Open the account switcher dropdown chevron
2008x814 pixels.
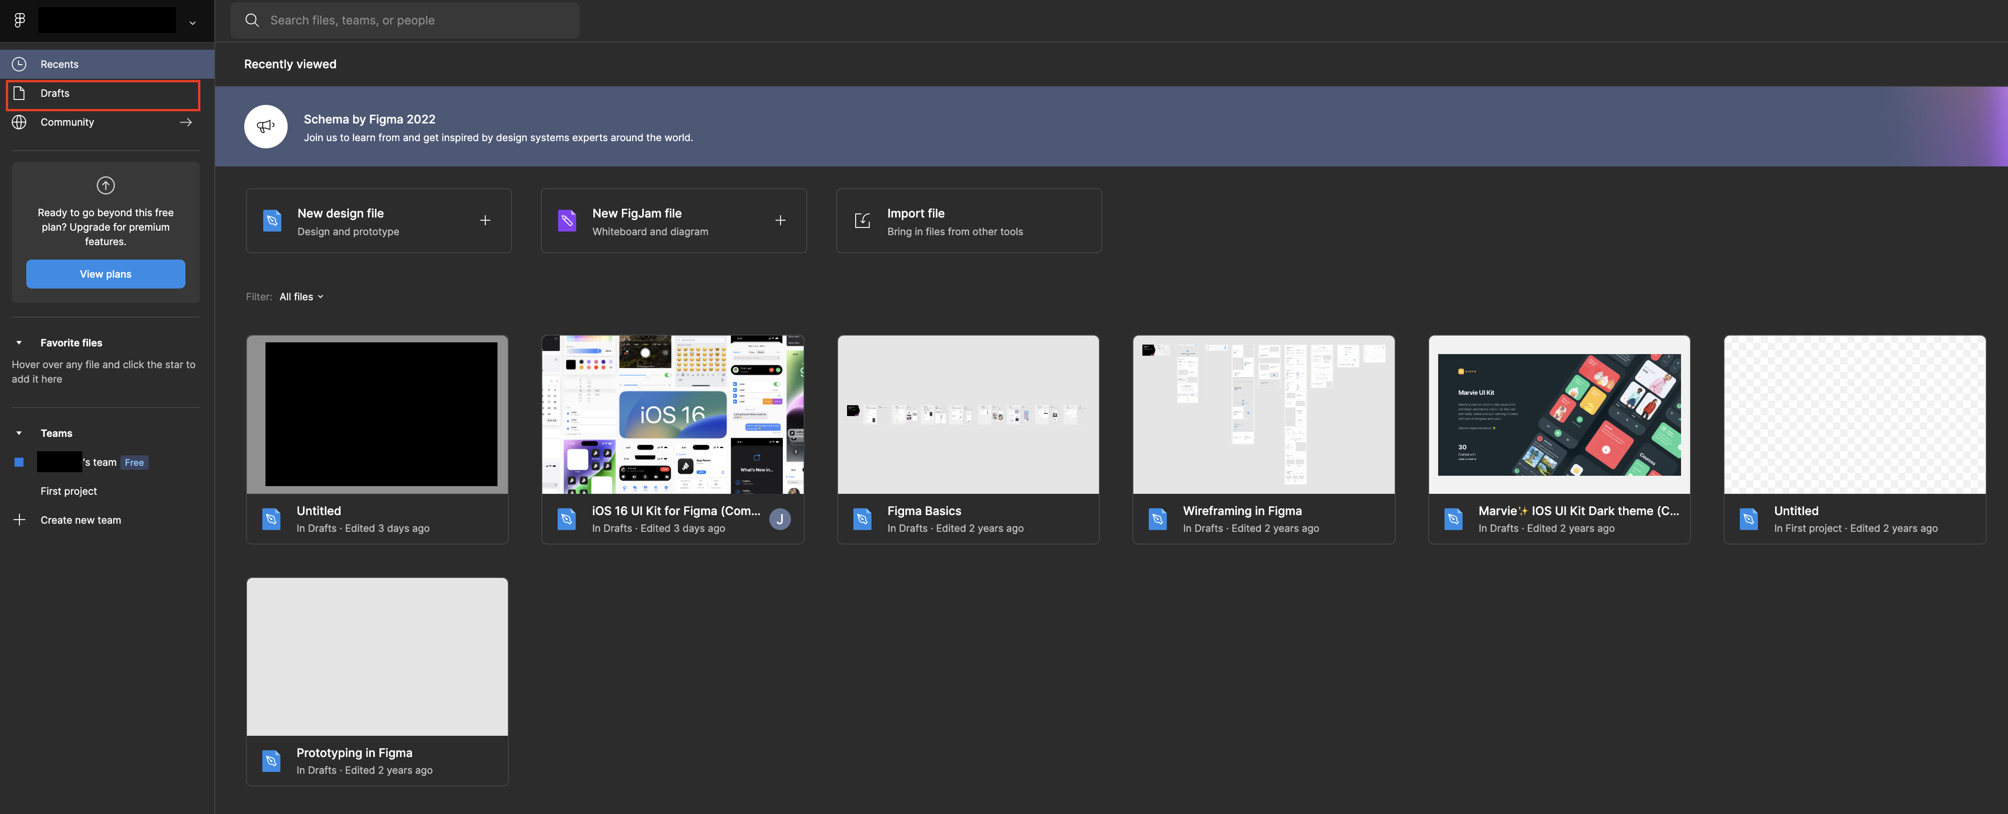click(x=193, y=23)
